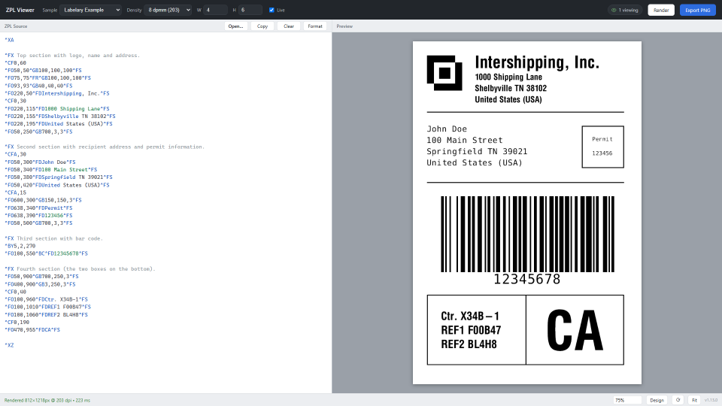Fit the preview to view
This screenshot has width=722, height=406.
pos(694,400)
